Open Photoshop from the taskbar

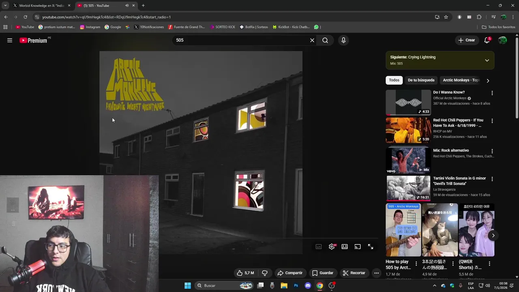pos(296,286)
